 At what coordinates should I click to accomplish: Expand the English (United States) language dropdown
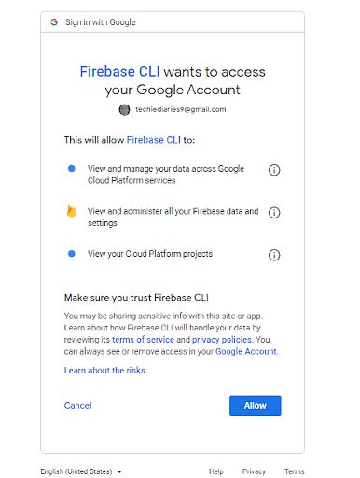(81, 471)
